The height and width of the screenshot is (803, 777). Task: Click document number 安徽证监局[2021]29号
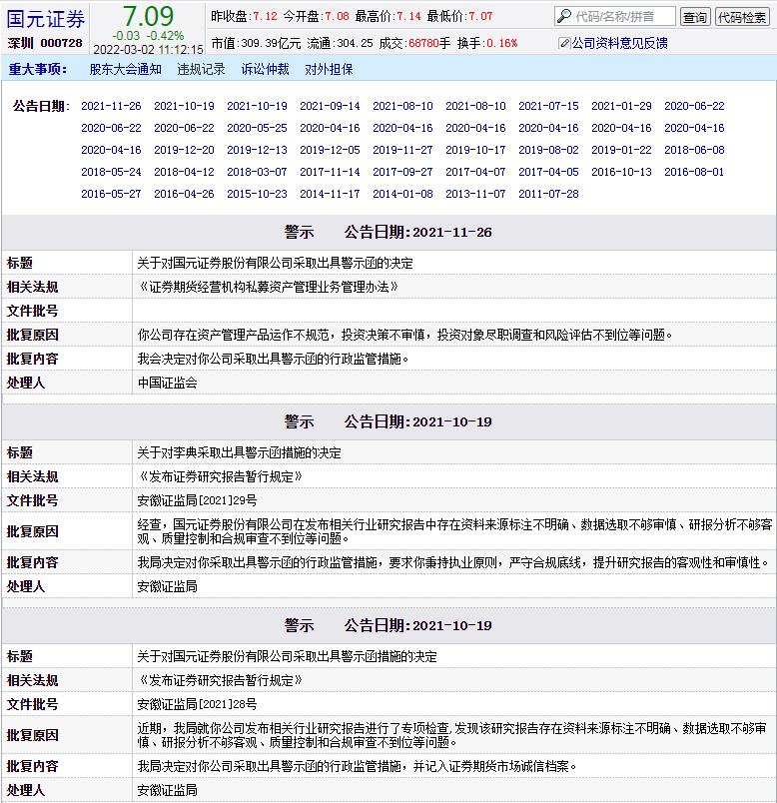pos(197,500)
